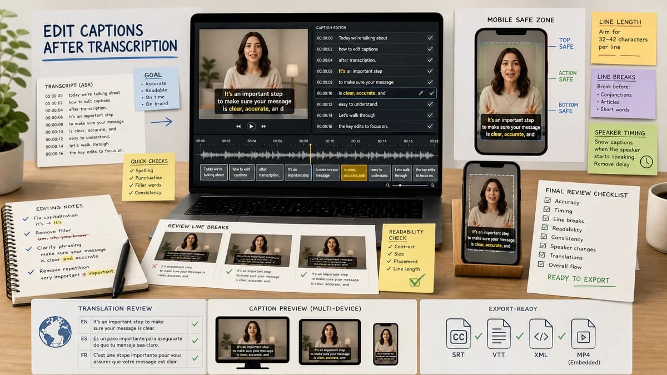Click the XML code file icon
Viewport: 667px width, 375px height.
(541, 333)
